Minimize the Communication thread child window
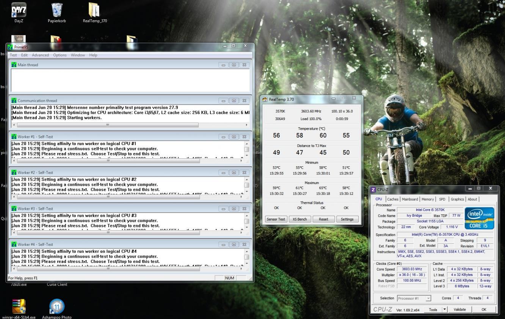The image size is (505, 319). tap(224, 101)
